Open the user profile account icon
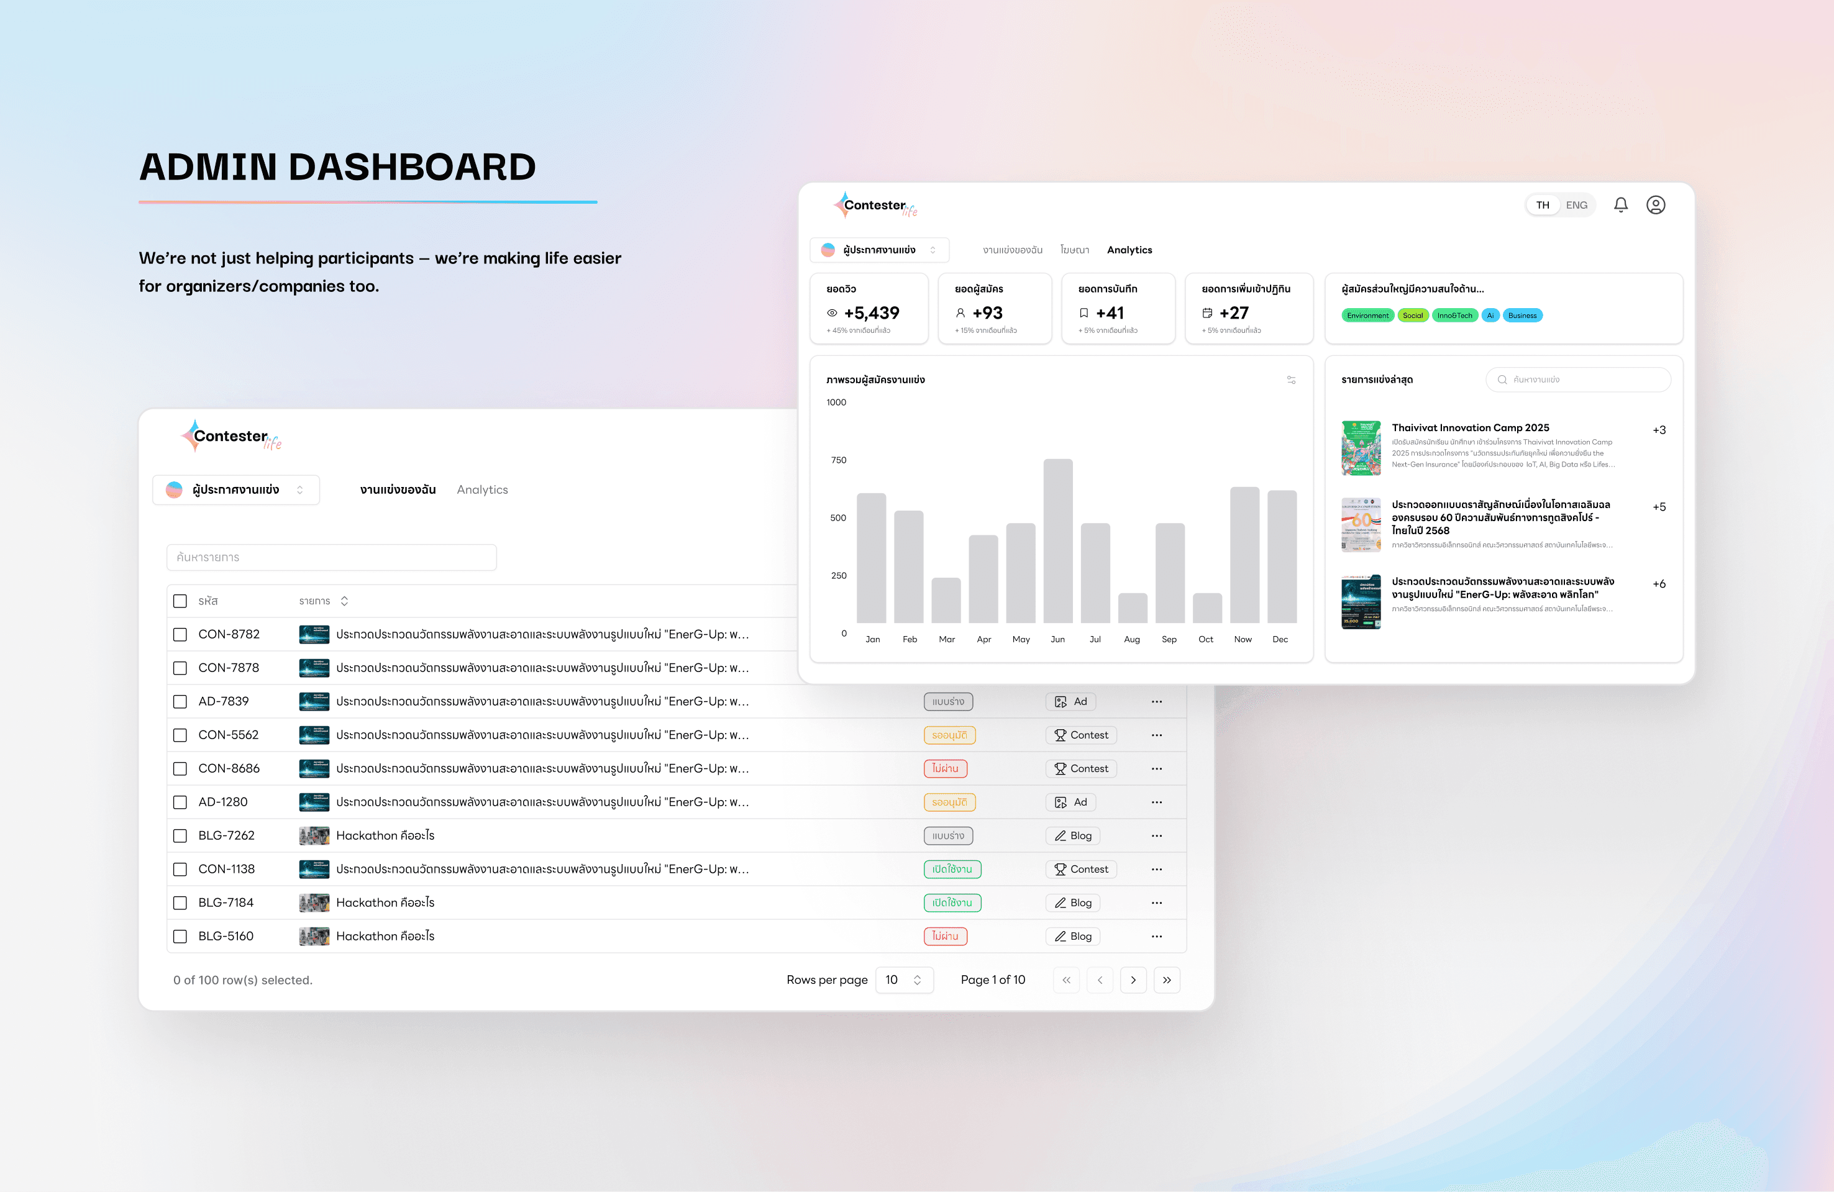The height and width of the screenshot is (1192, 1834). tap(1655, 205)
